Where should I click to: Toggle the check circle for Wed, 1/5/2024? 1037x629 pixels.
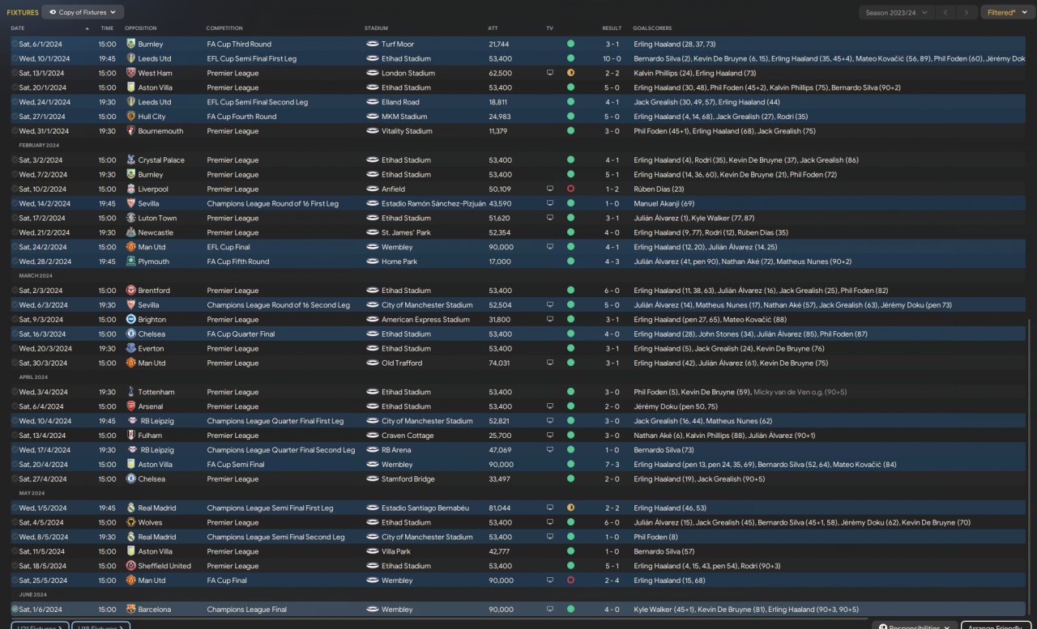(x=15, y=508)
